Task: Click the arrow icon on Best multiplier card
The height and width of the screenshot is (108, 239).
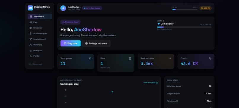Action: pyautogui.click(x=170, y=58)
